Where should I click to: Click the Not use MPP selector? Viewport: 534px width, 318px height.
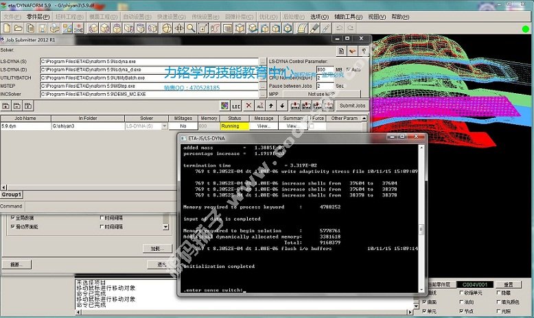point(321,94)
